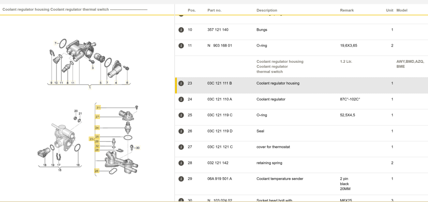The height and width of the screenshot is (202, 428).
Task: Click part number 03C 121 111 B
Action: tap(220, 83)
